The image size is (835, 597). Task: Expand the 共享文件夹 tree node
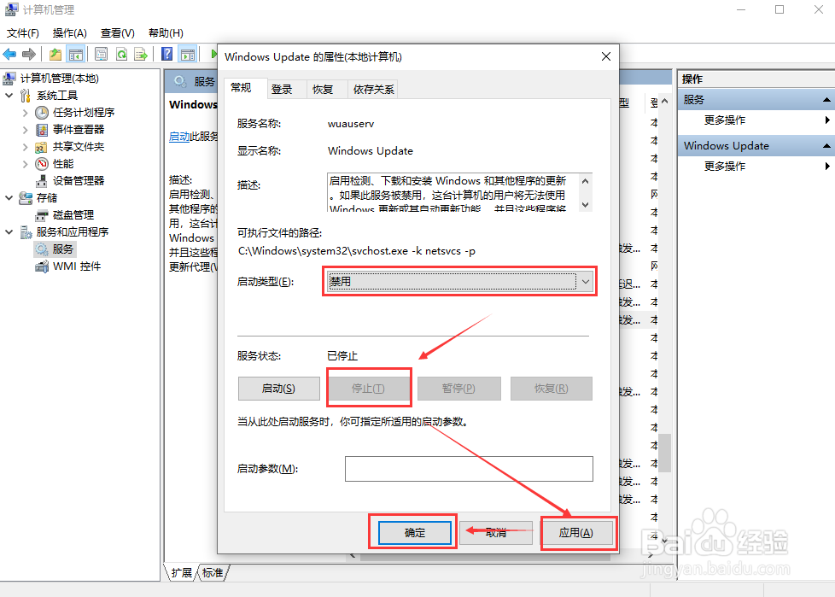pos(25,147)
